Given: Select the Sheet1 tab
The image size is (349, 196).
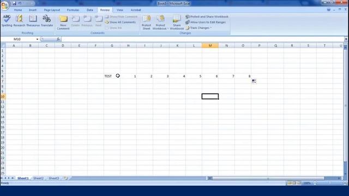Looking at the screenshot, I should pyautogui.click(x=23, y=178).
